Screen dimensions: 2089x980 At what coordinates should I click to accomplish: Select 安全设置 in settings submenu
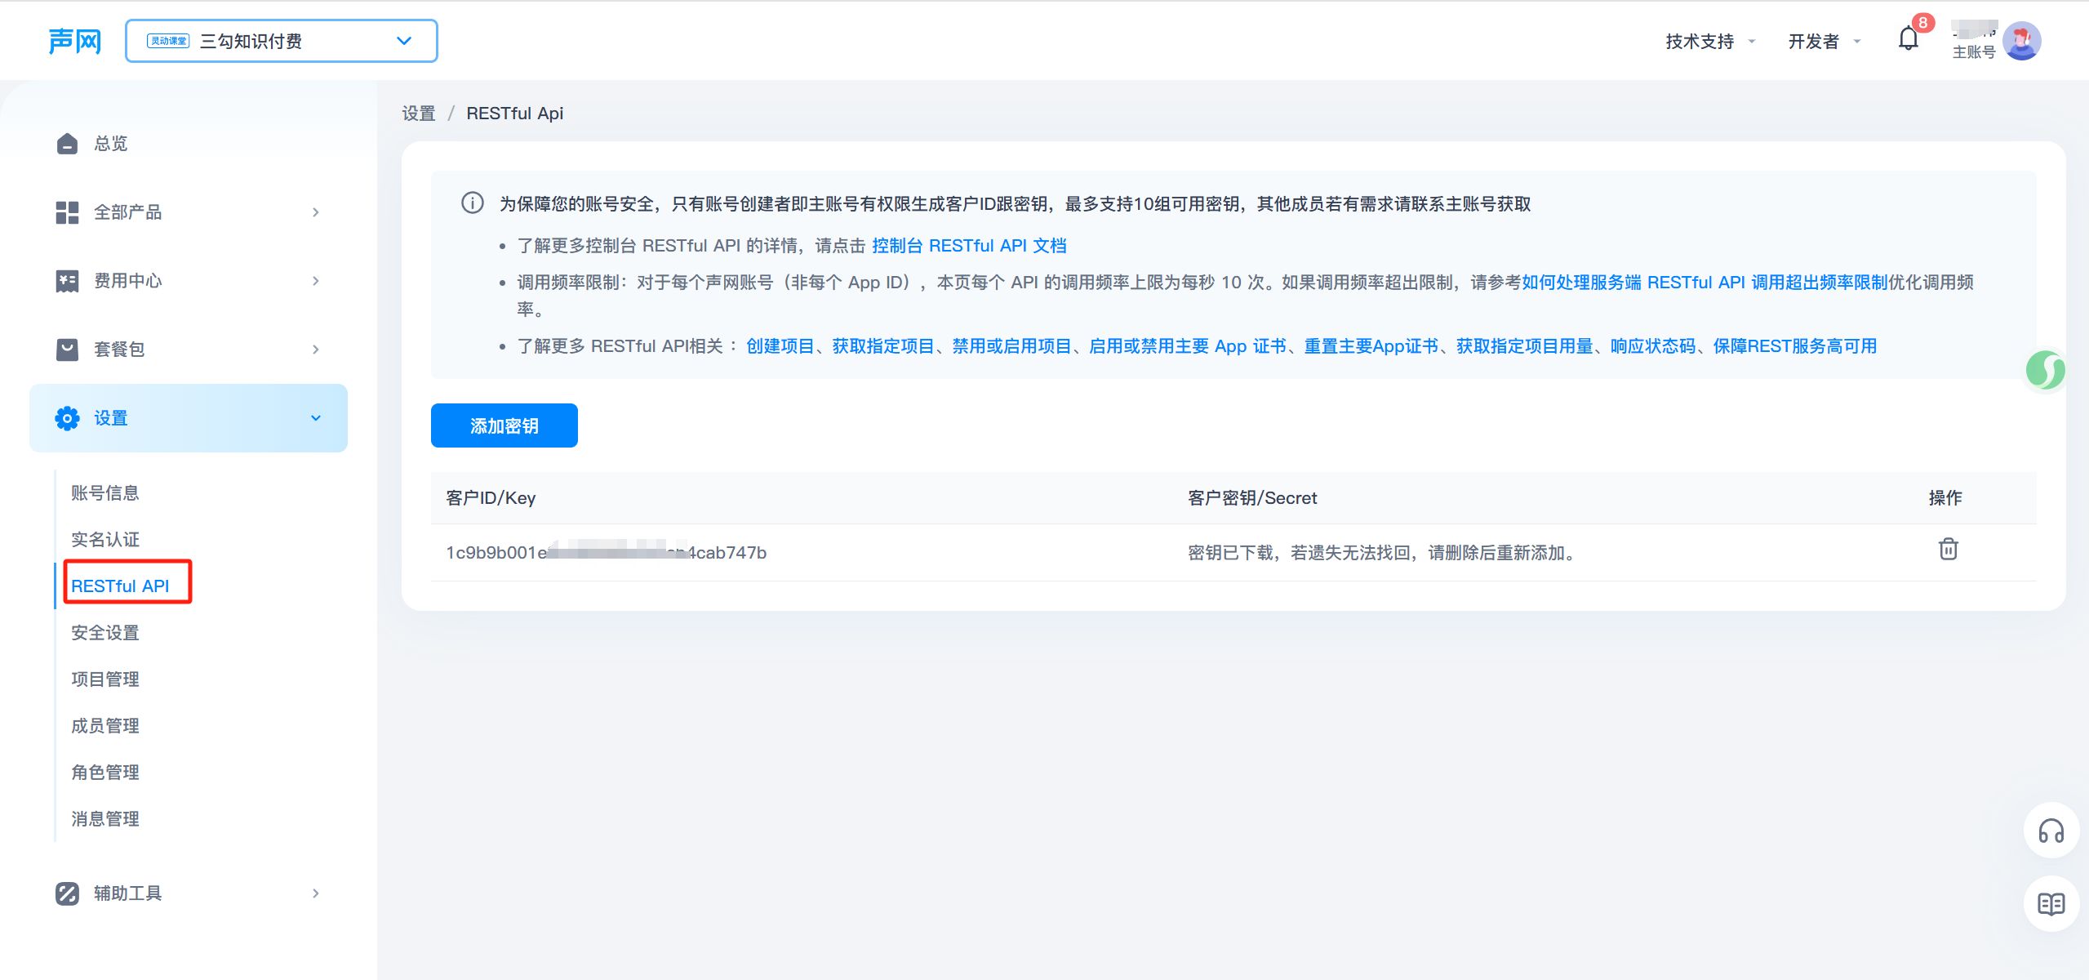tap(104, 633)
